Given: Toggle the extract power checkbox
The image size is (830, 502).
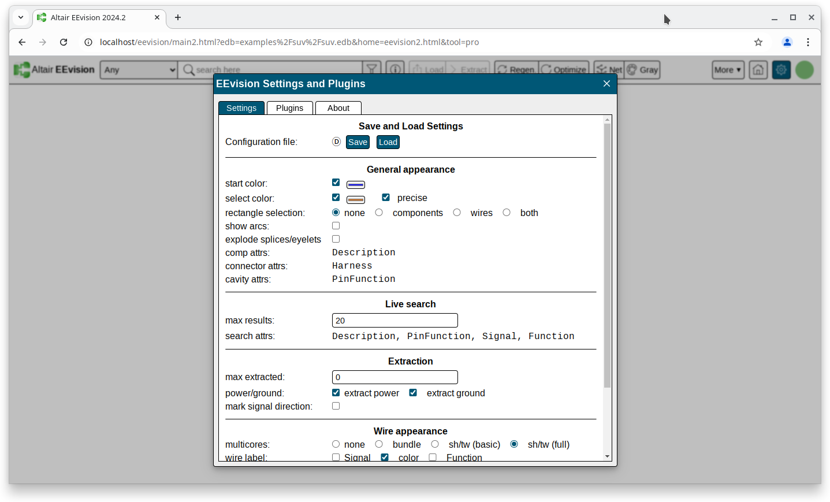Looking at the screenshot, I should coord(336,393).
